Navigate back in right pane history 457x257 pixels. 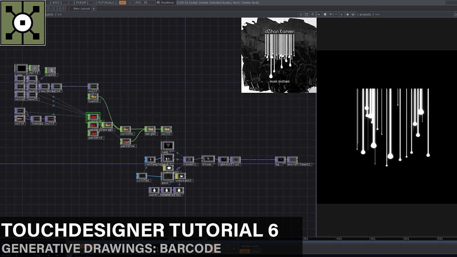[x=331, y=15]
